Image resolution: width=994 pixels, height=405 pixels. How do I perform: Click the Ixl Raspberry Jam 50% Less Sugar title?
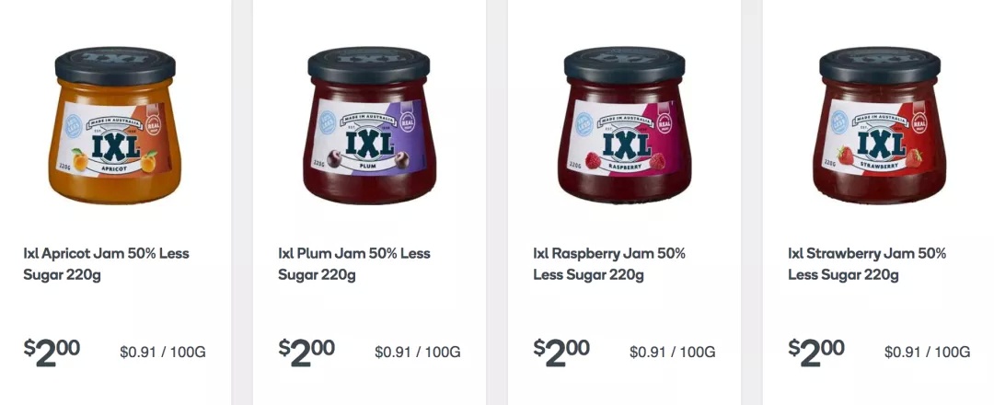[x=609, y=264]
